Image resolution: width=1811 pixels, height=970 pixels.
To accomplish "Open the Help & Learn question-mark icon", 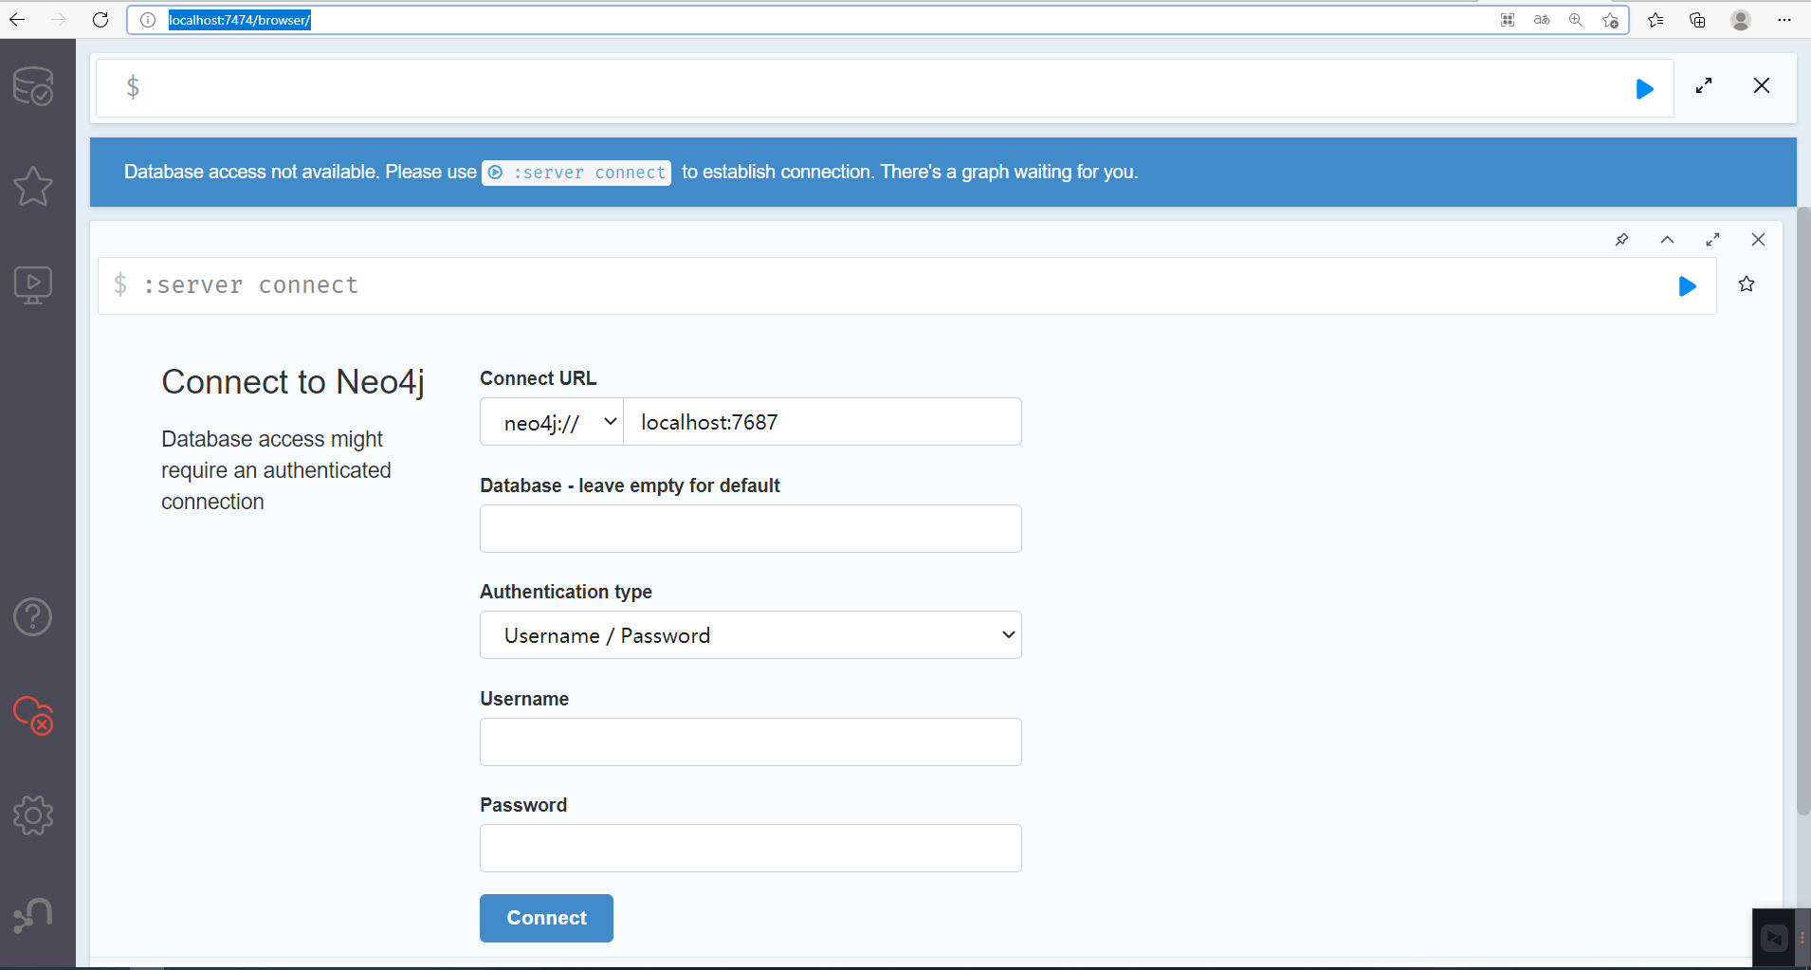I will (x=33, y=617).
